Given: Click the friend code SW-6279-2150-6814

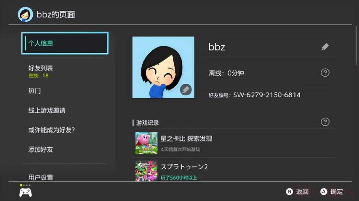Looking at the screenshot, I should [267, 95].
